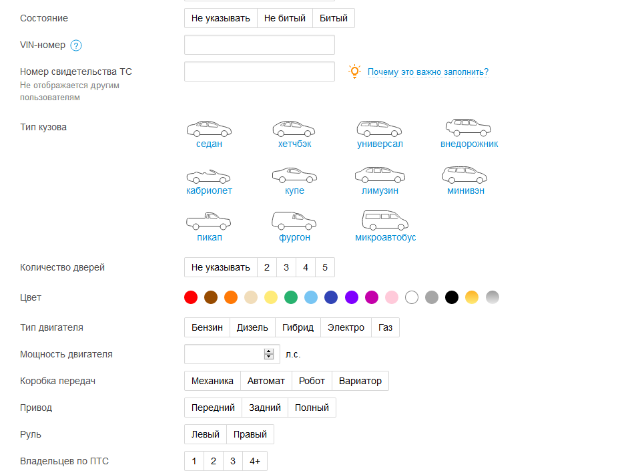Open 'Почему это важно заполнить?' link
This screenshot has height=473, width=640.
pyautogui.click(x=428, y=72)
